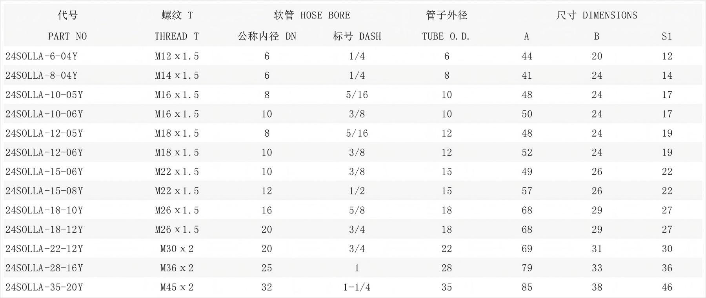Screen dimensions: 706x298
Task: Click the M36 x 2 thread cell
Action: tap(177, 268)
